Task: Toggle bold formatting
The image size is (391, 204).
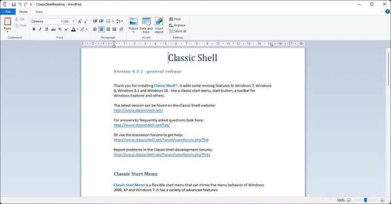Action: point(34,29)
